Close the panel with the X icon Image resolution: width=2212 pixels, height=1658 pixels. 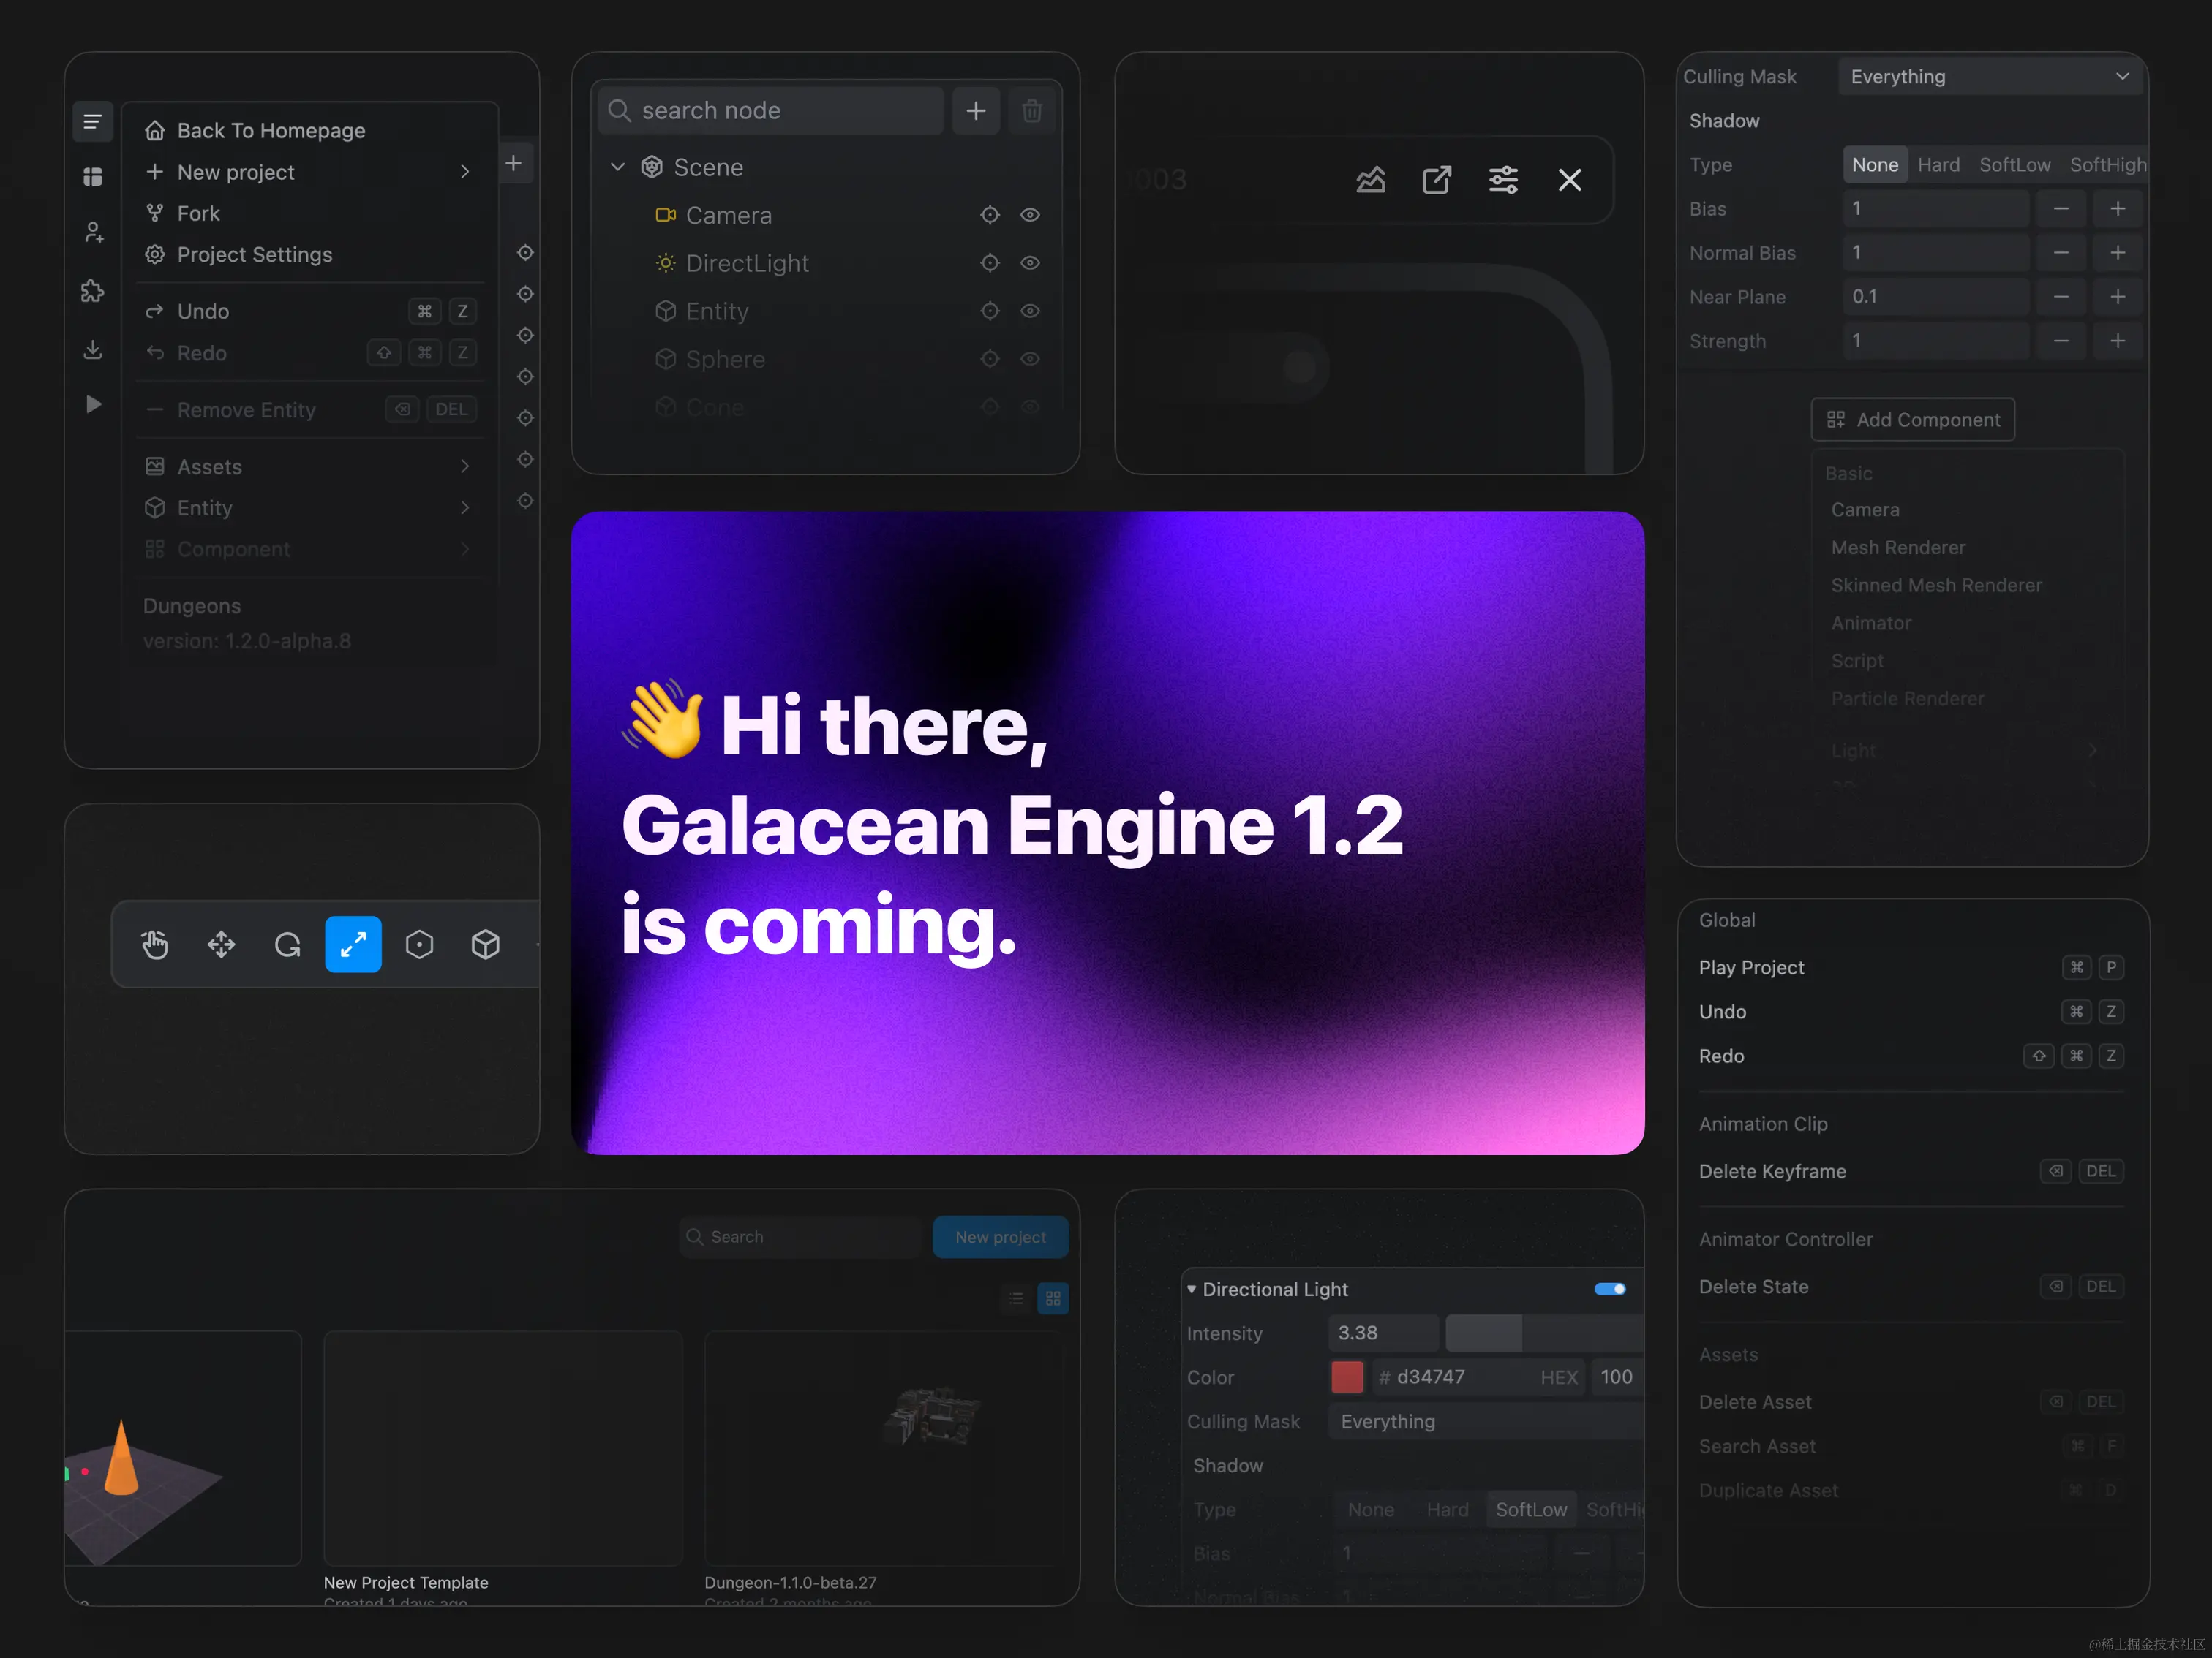pyautogui.click(x=1570, y=180)
